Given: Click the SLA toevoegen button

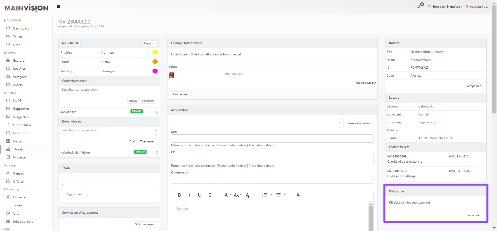Looking at the screenshot, I should click(x=145, y=224).
